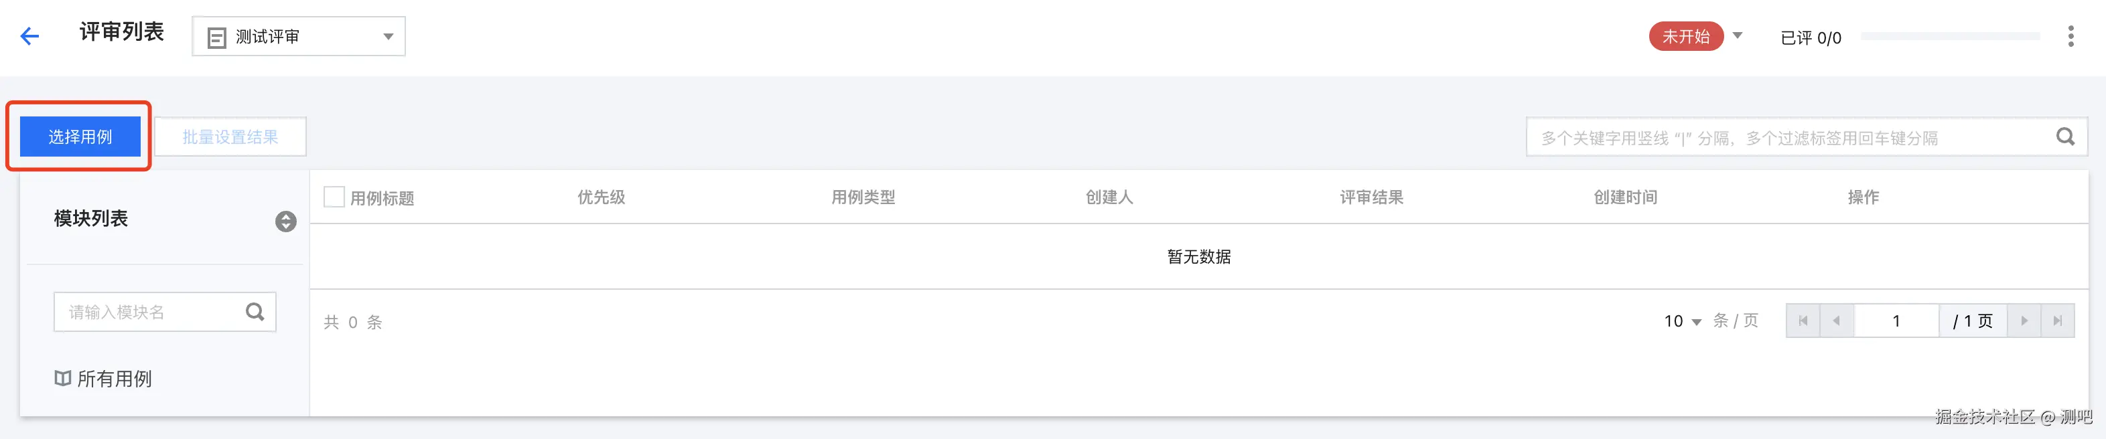Expand the 未开始 status dropdown arrow

click(x=1738, y=36)
